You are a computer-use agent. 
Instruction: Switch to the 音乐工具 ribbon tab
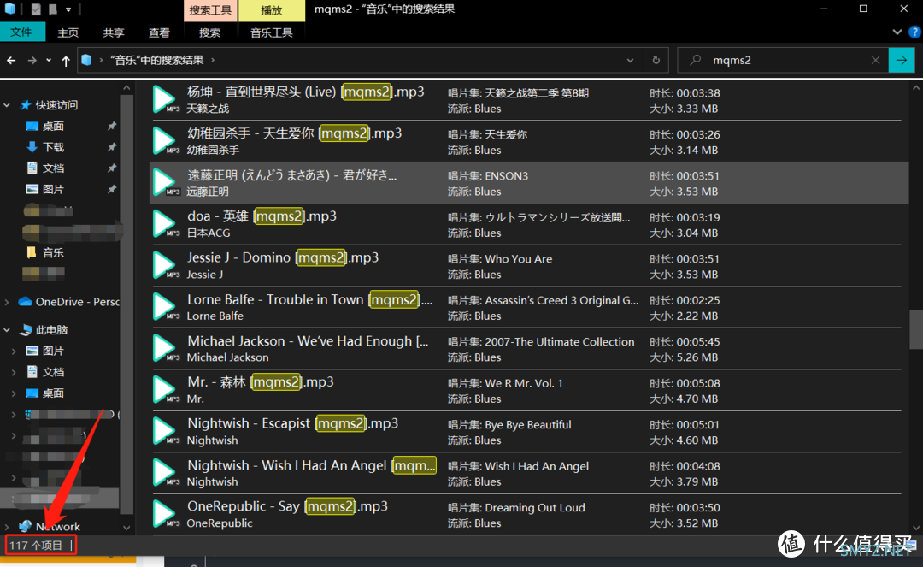(272, 33)
